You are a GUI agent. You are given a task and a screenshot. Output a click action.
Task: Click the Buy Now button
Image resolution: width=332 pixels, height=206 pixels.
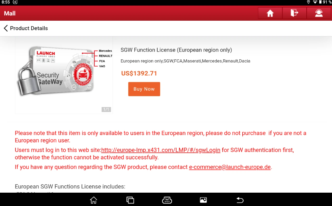point(144,89)
